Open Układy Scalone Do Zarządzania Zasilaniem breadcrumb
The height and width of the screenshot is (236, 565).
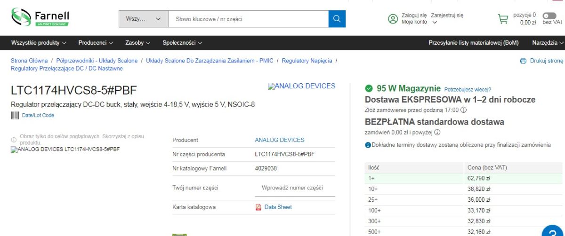[210, 61]
